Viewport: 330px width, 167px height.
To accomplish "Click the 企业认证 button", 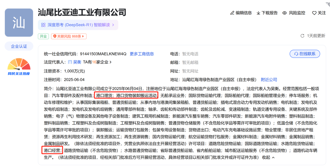I will (x=19, y=46).
